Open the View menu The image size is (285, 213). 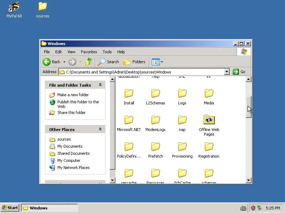[x=71, y=52]
